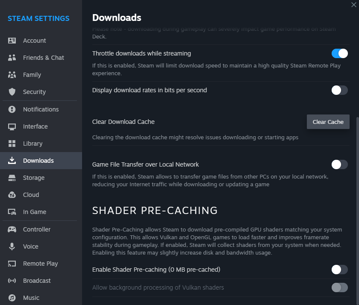359x305 pixels.
Task: Enable download rates in bits per second
Action: click(x=340, y=90)
